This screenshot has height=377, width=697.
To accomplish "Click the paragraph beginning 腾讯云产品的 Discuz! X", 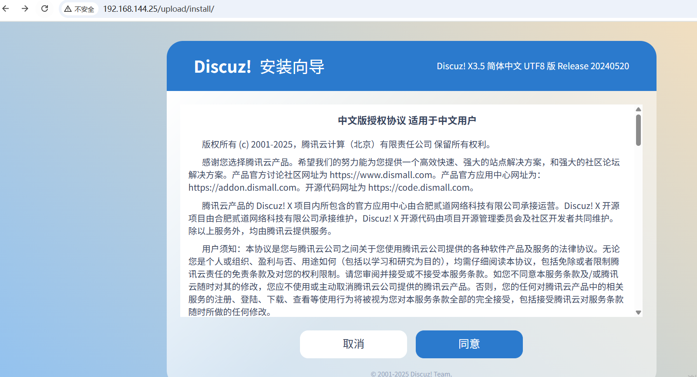I will 404,218.
